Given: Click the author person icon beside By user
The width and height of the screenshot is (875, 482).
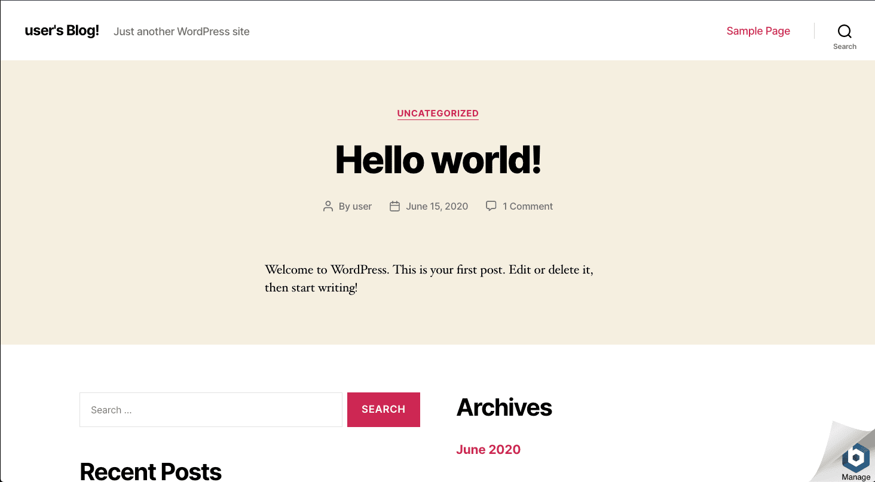Looking at the screenshot, I should tap(328, 206).
